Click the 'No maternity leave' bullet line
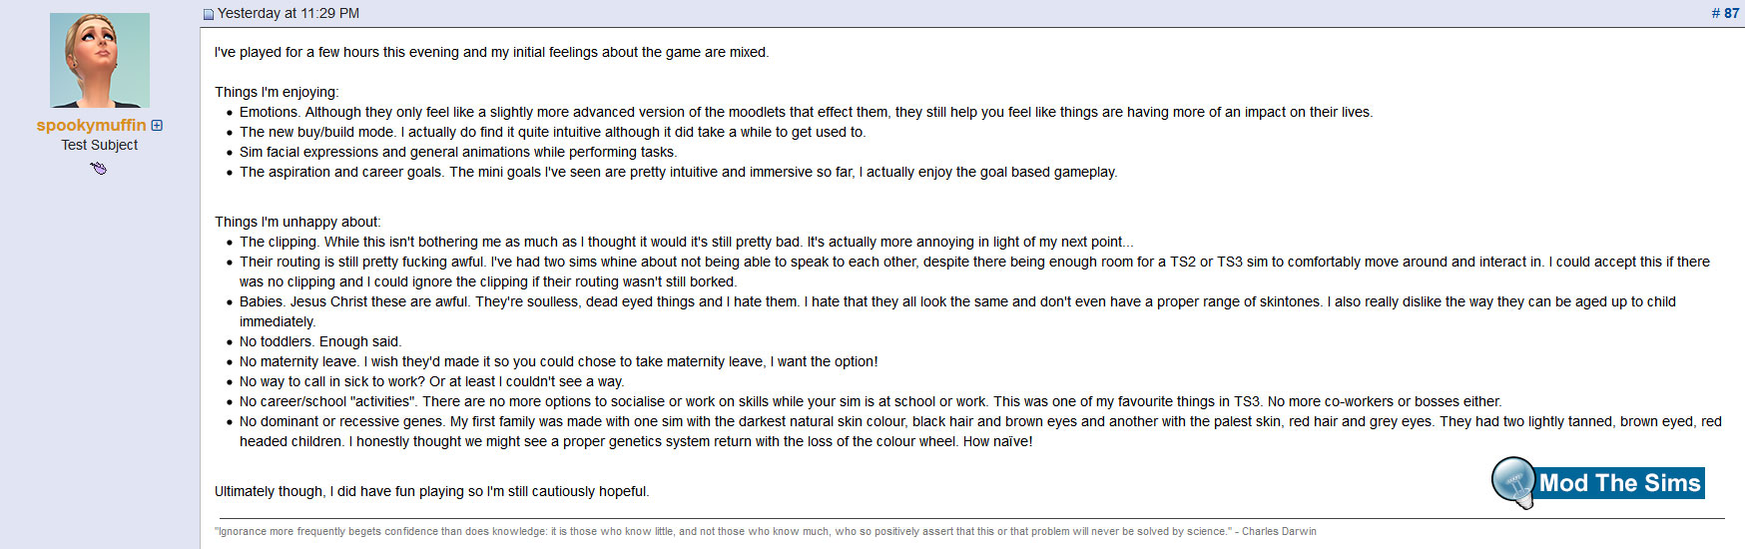 click(559, 361)
